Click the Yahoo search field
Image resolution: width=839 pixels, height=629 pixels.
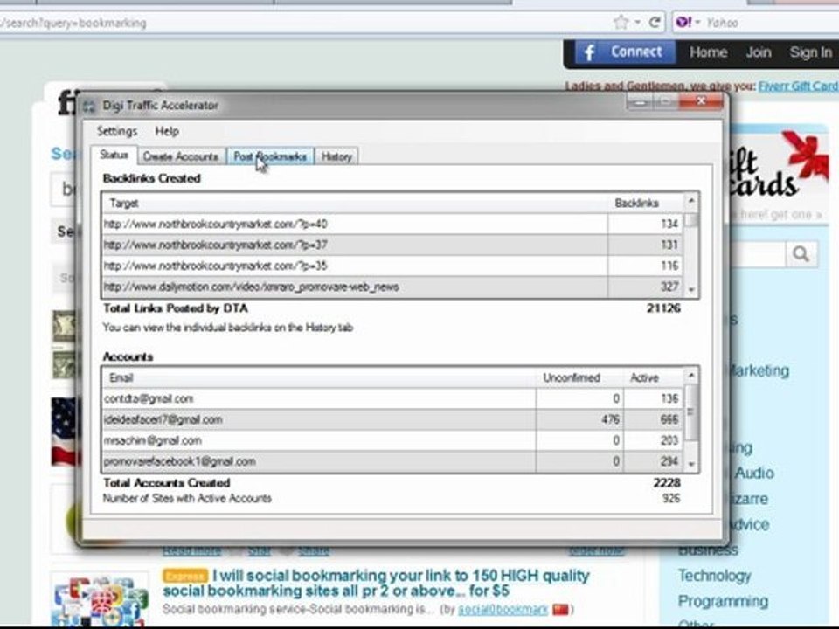coord(771,23)
